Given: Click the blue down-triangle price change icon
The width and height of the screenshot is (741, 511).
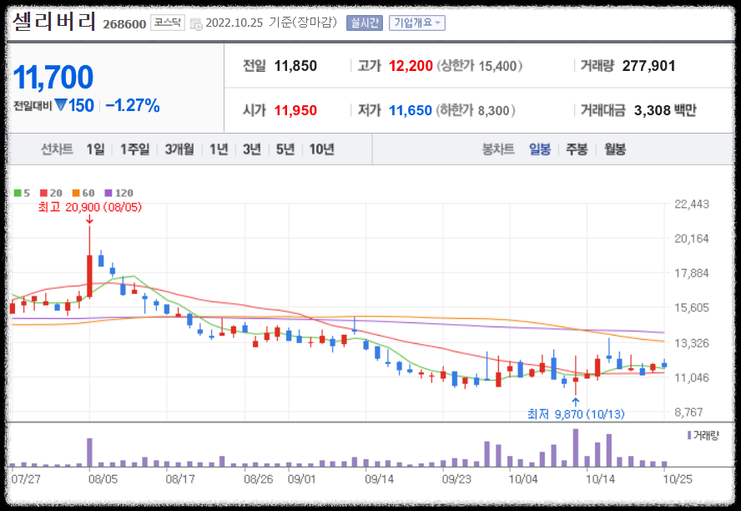Looking at the screenshot, I should (x=60, y=104).
